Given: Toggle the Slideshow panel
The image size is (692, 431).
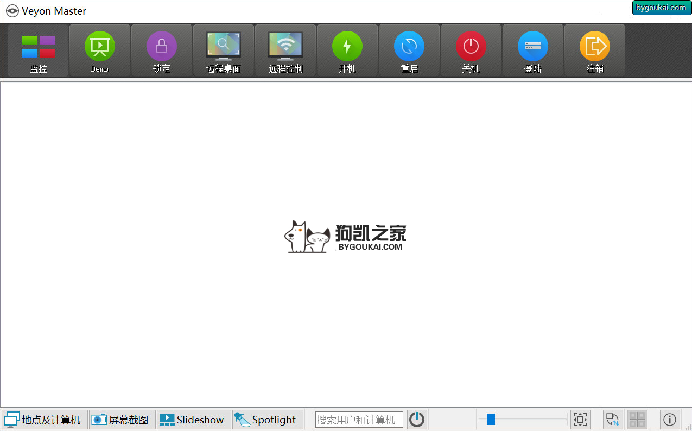Looking at the screenshot, I should (194, 420).
